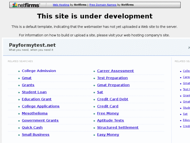Open the Student Loan link
The image size is (190, 143).
34,92
